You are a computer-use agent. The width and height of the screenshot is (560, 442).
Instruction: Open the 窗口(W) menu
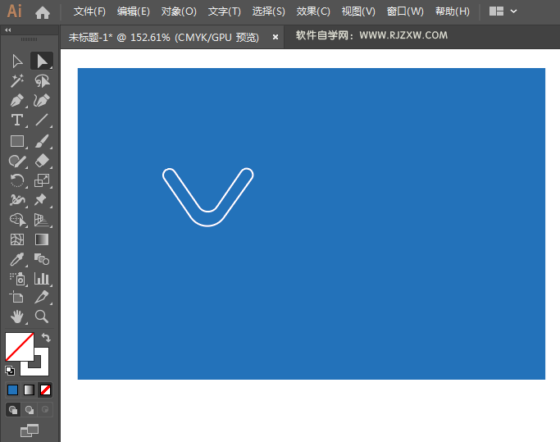[x=405, y=11]
